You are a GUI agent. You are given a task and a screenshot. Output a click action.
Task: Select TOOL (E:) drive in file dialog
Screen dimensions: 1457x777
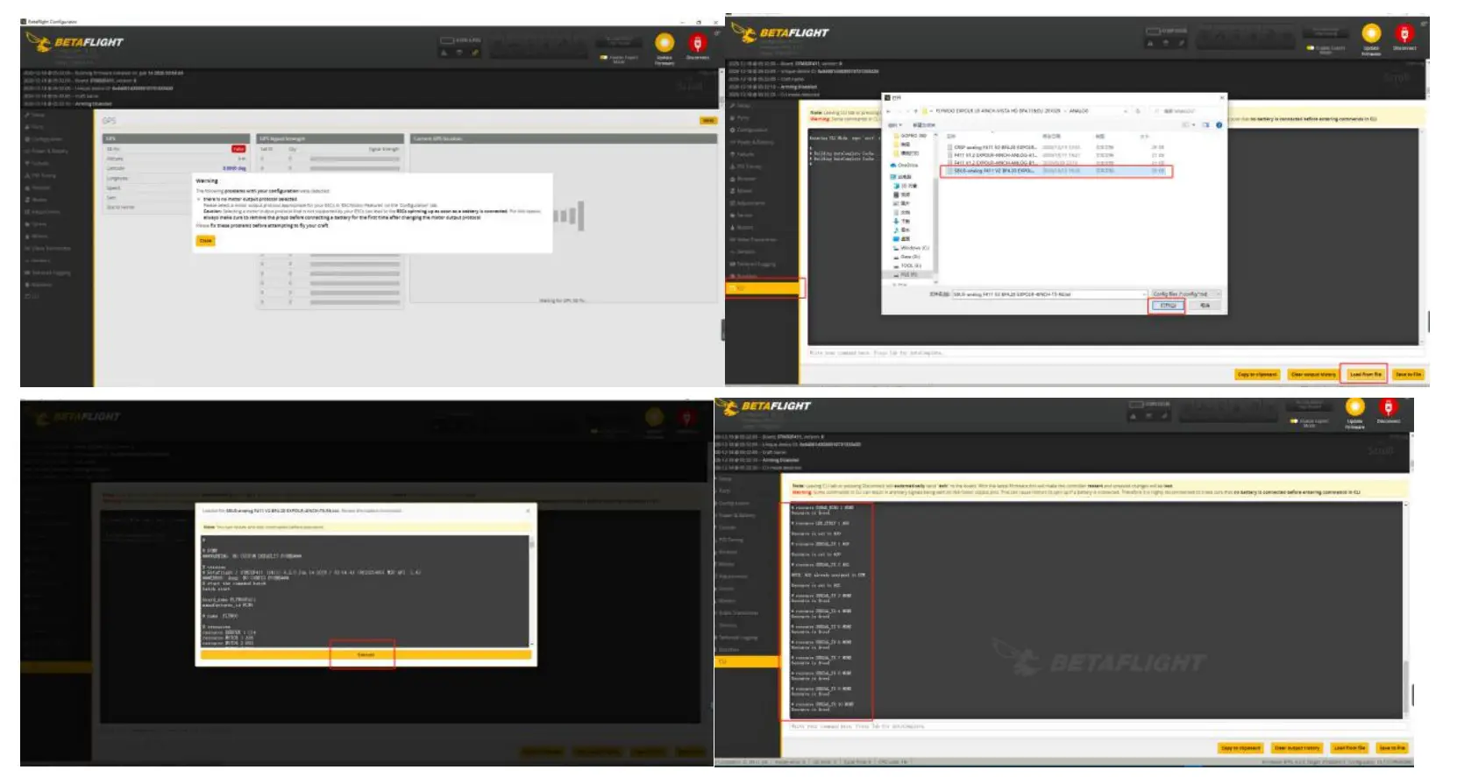tap(909, 265)
